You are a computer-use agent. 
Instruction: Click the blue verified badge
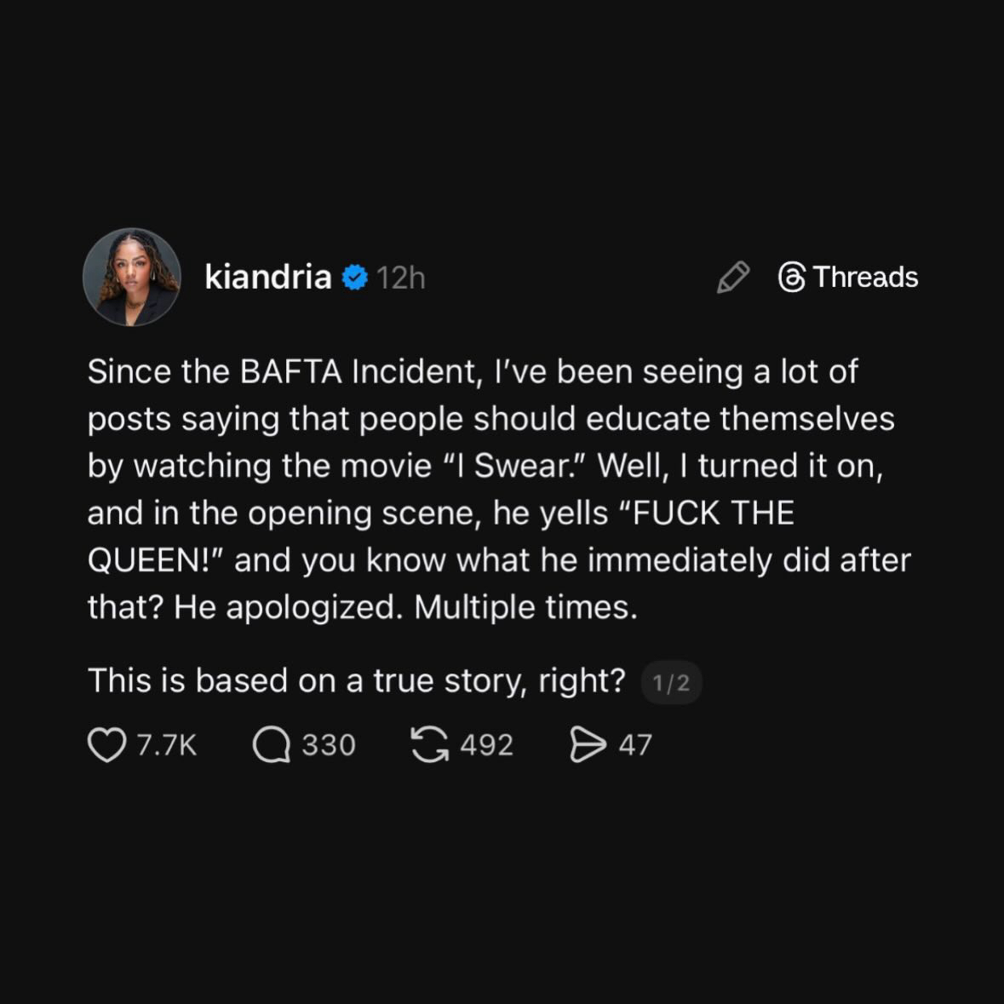coord(354,278)
